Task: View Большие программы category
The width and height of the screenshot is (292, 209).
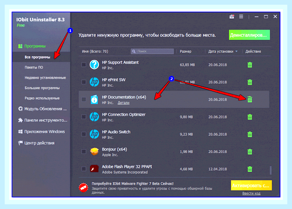Action: click(42, 88)
